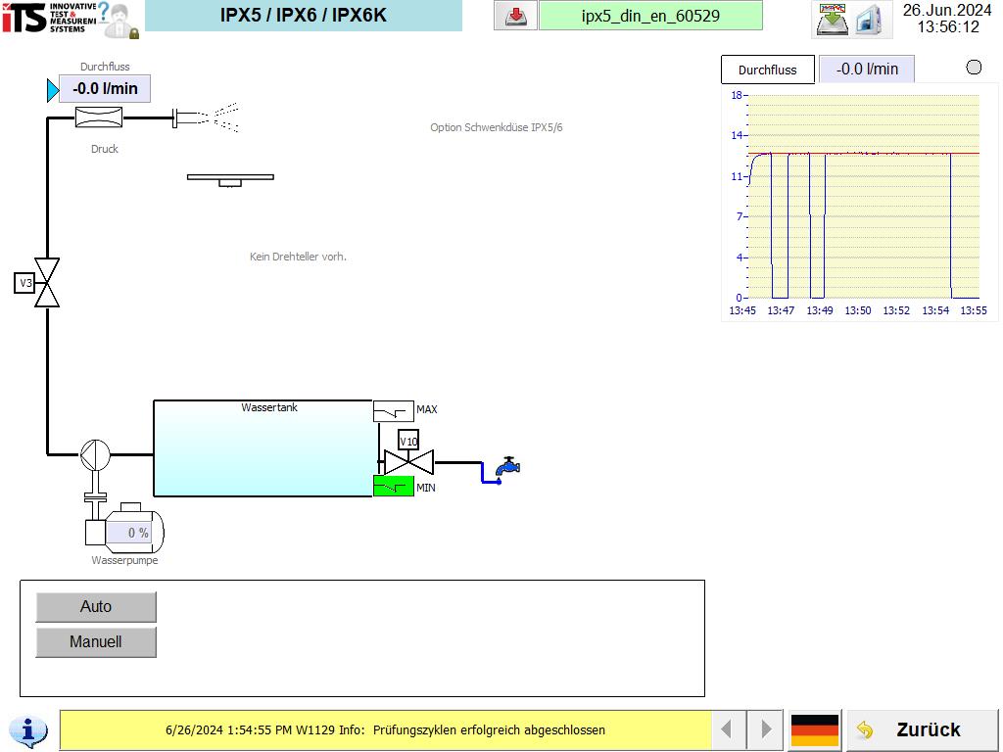The height and width of the screenshot is (752, 1003).
Task: Click the Druck label under the flow meter
Action: pos(105,149)
